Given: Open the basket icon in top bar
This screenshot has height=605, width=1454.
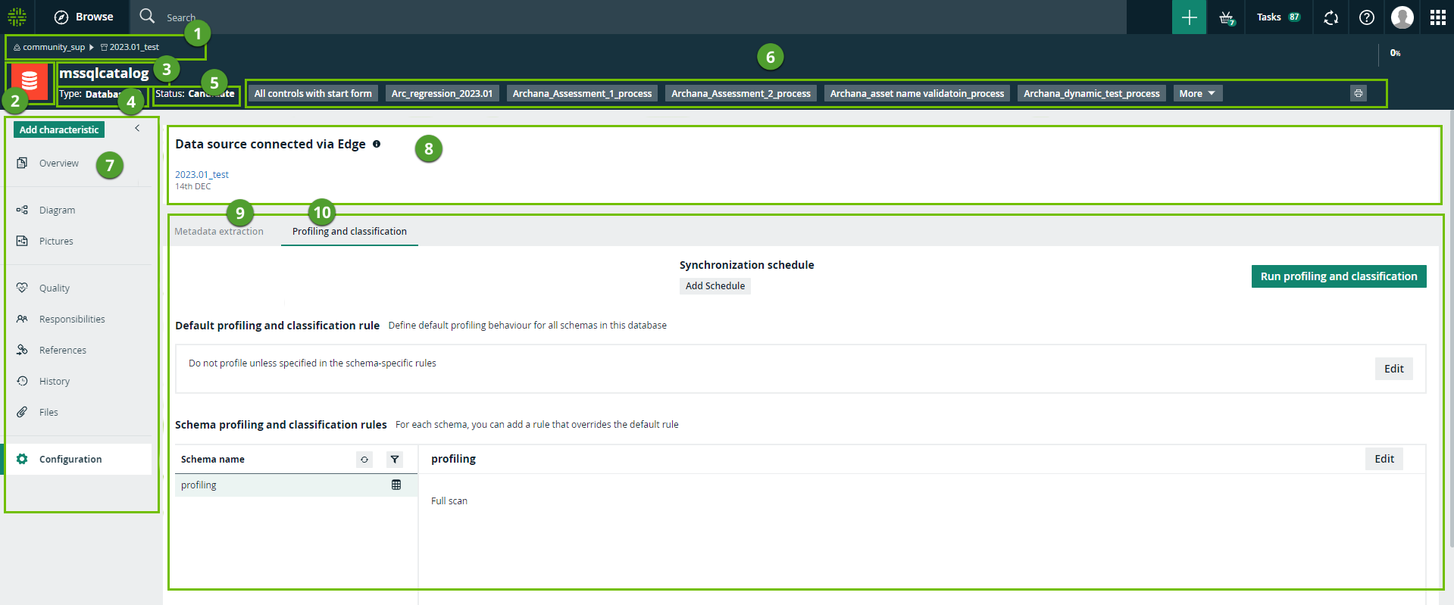Looking at the screenshot, I should click(1227, 17).
